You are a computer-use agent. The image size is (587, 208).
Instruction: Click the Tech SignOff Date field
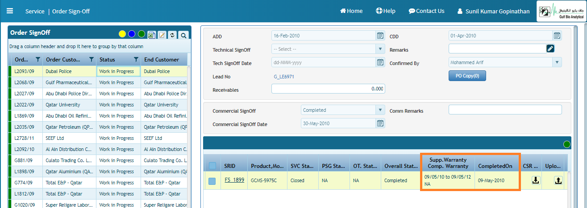[x=324, y=62]
